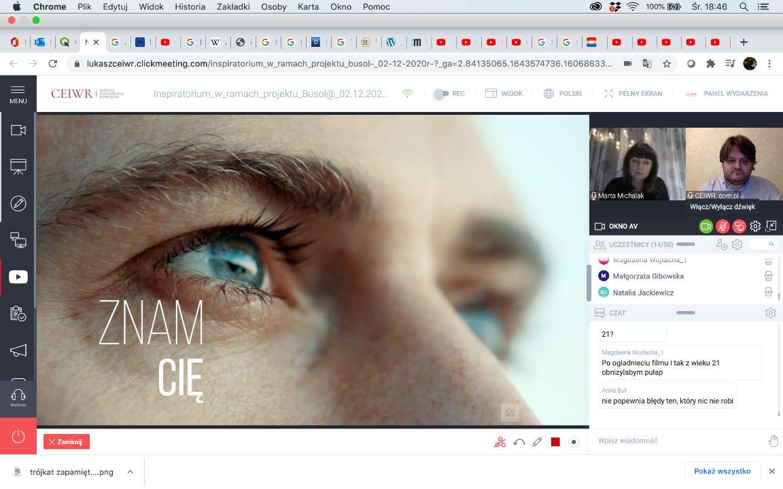Open the YouTube tool in left sidebar
783x489 pixels.
pyautogui.click(x=18, y=277)
